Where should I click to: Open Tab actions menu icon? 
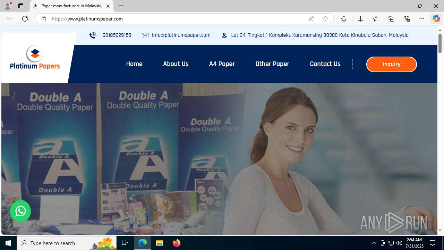[21, 6]
